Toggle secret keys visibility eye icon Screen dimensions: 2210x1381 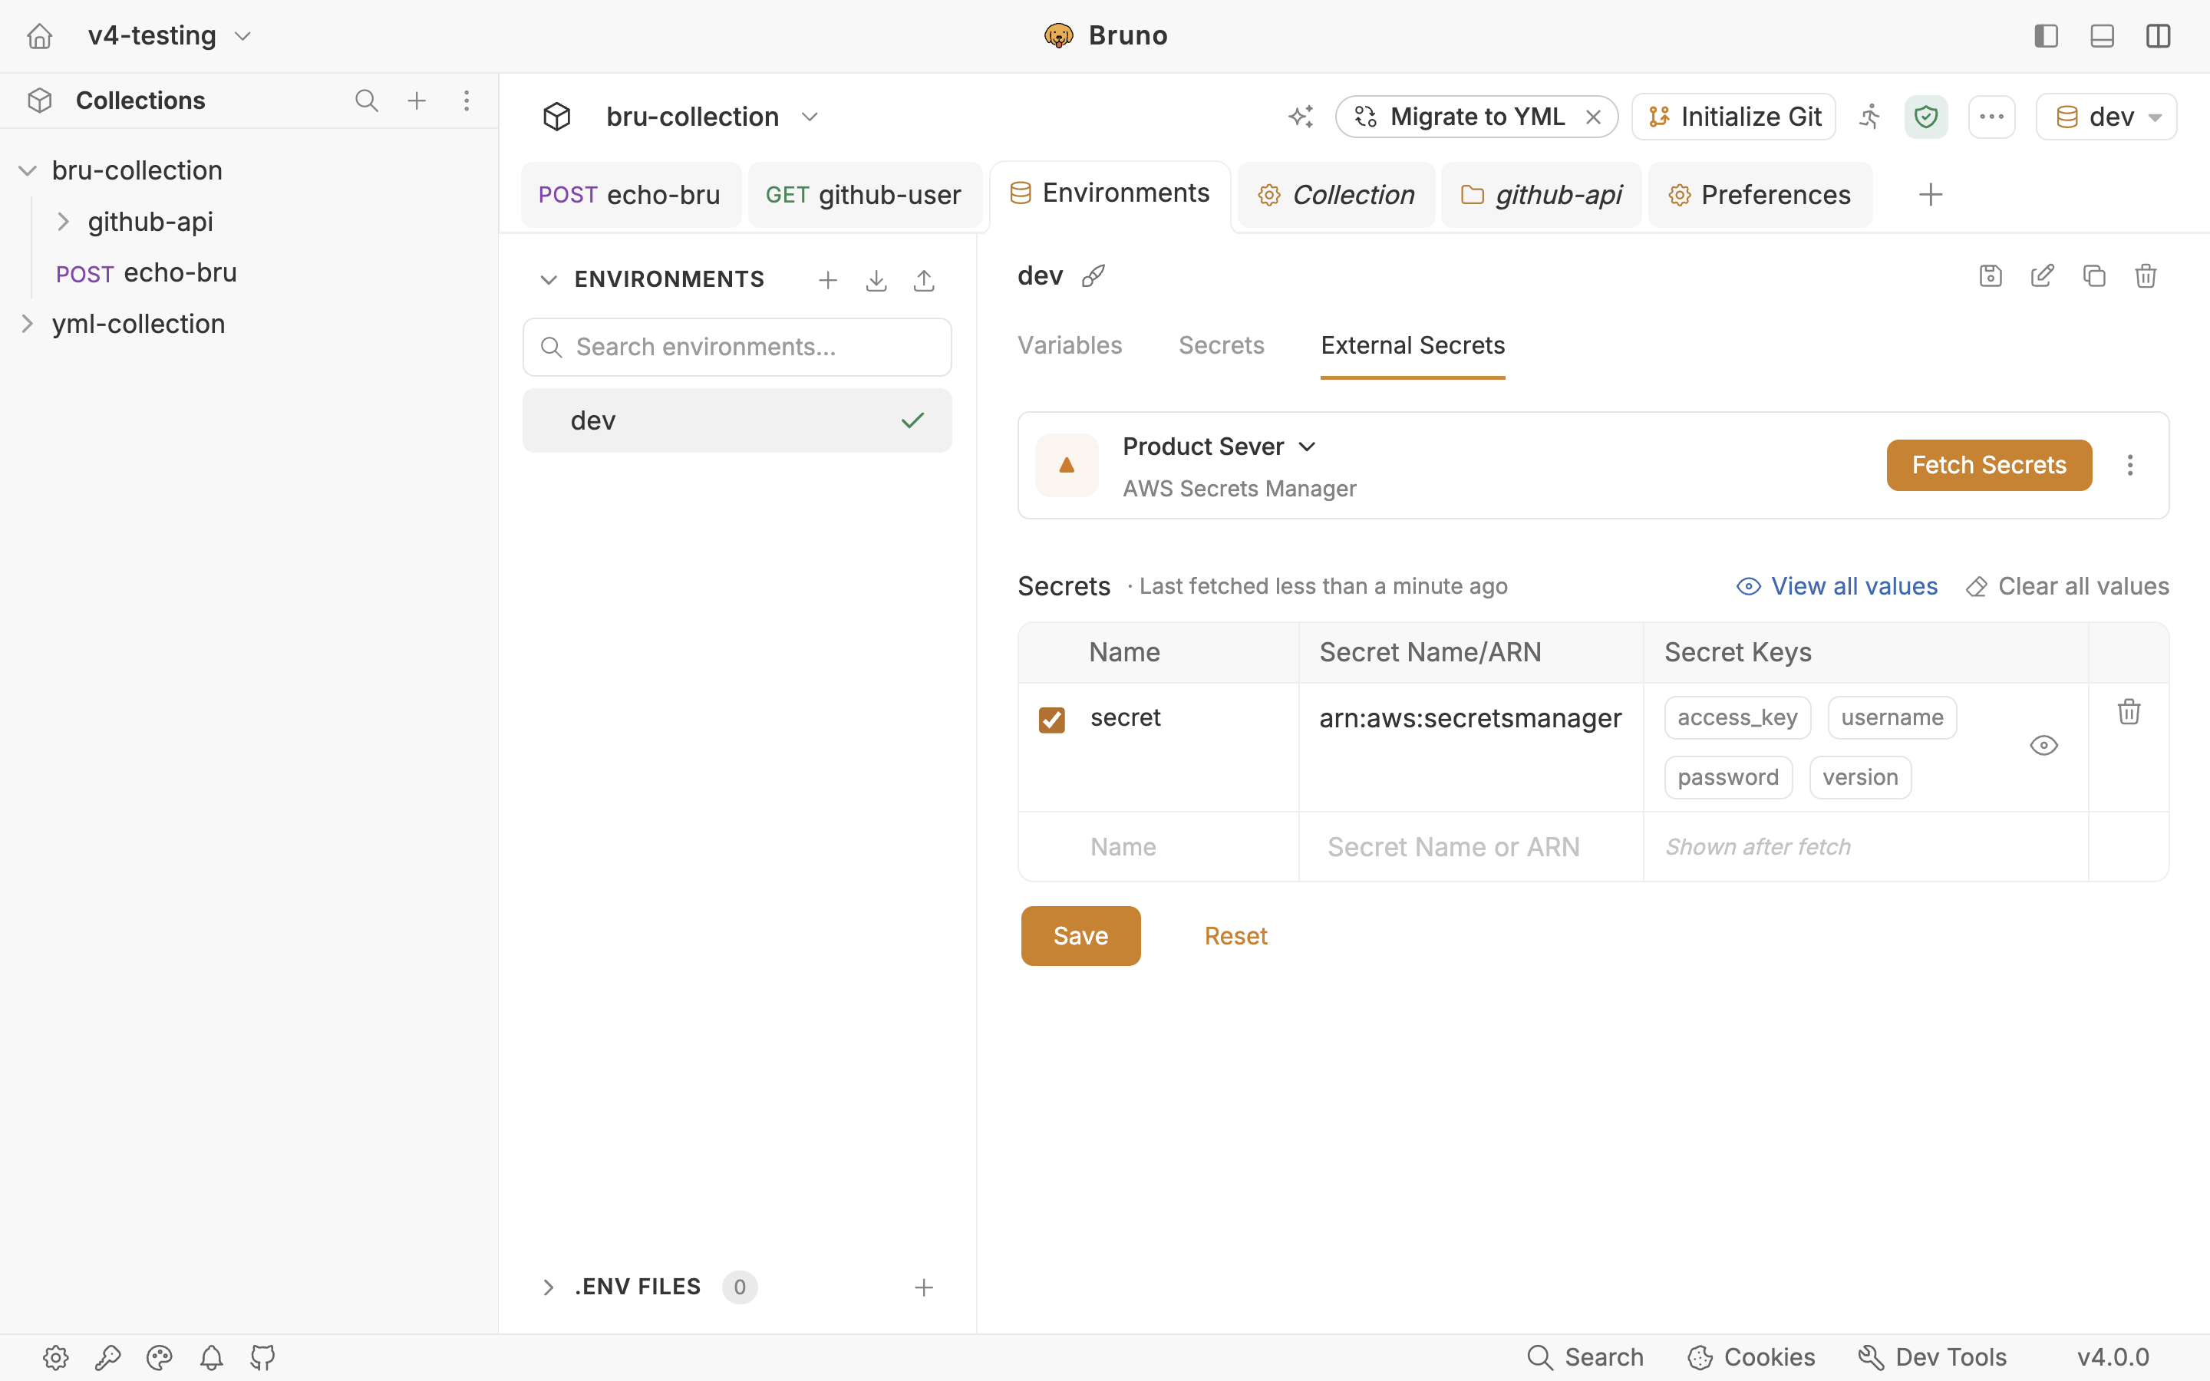pos(2043,745)
